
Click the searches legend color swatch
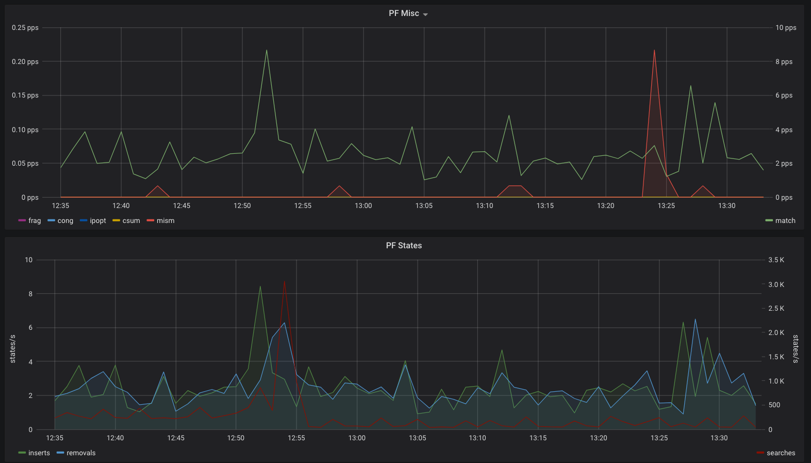point(760,453)
